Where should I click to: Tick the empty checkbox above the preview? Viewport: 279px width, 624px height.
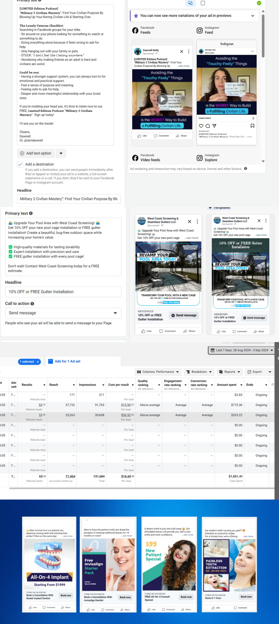(203, 3)
